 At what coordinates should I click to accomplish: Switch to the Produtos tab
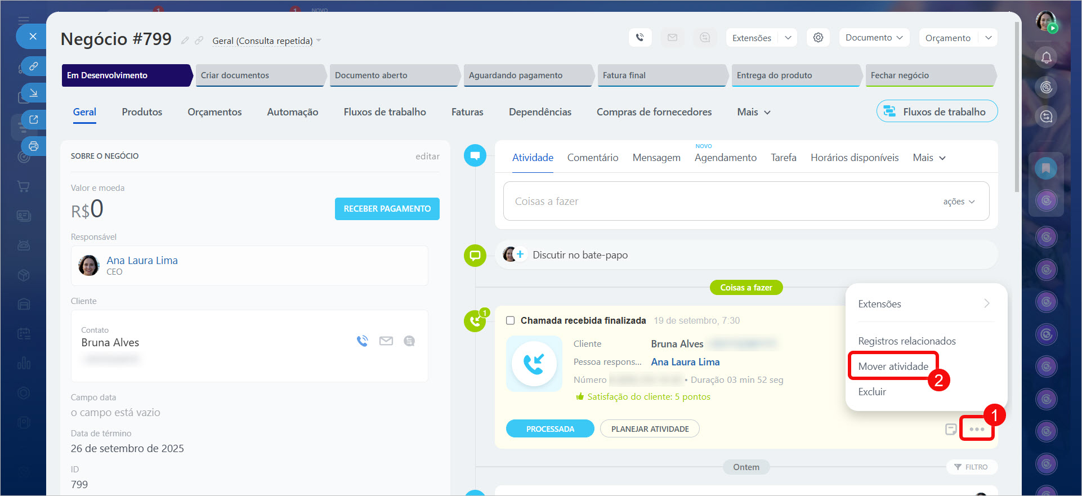pos(142,112)
